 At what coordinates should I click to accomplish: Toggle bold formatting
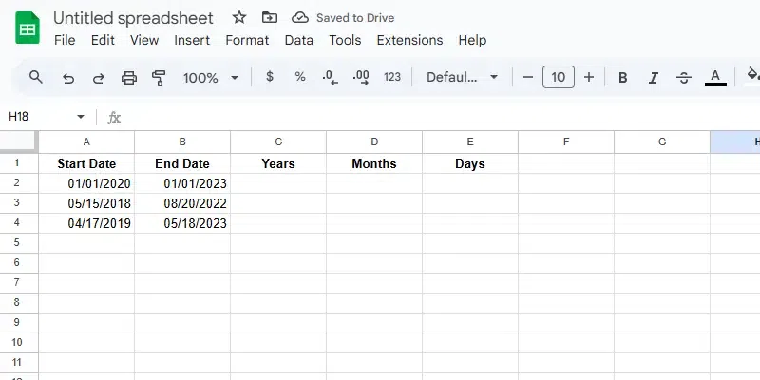click(x=623, y=78)
